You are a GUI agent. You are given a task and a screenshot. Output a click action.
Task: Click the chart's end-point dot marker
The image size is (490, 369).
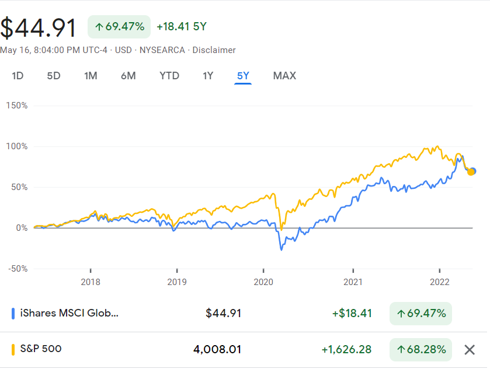pyautogui.click(x=471, y=171)
